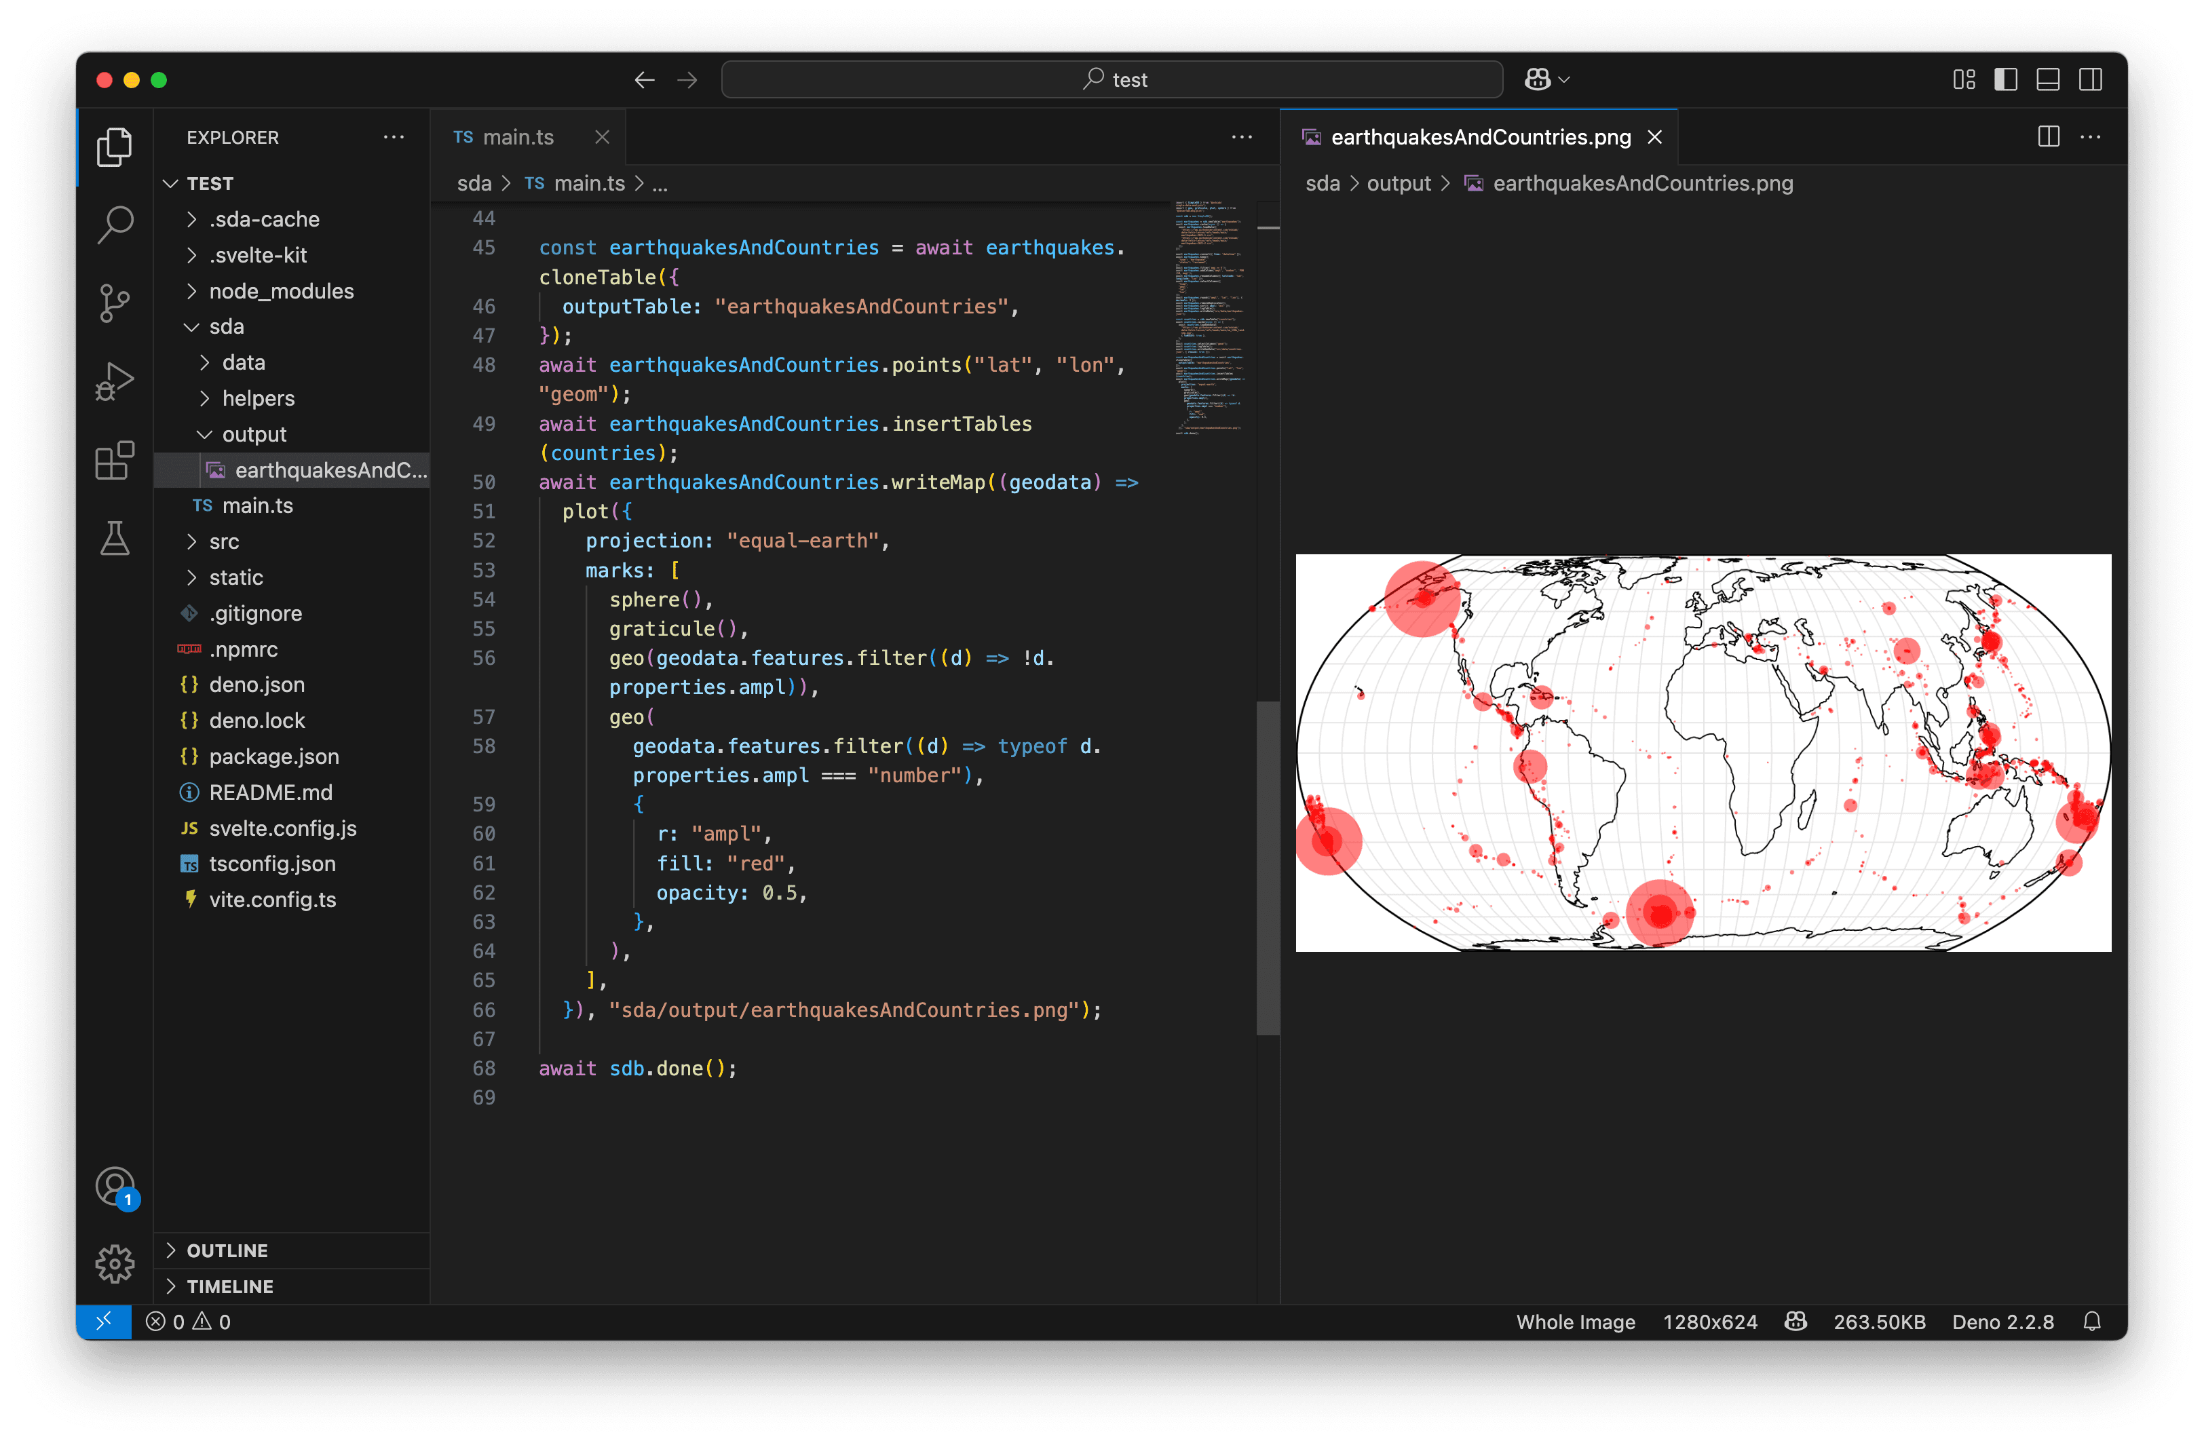Open more actions for image editor group
This screenshot has height=1441, width=2204.
2090,137
